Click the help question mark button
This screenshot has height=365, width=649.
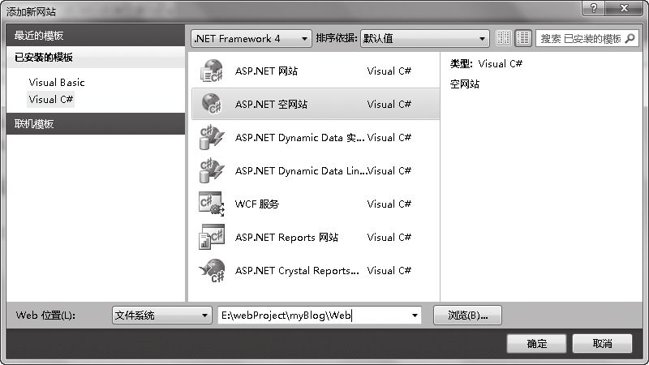point(594,8)
